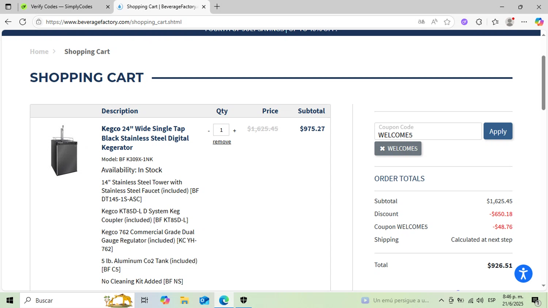Open Copilot app from taskbar
Screen dimensions: 548x308
(165, 300)
